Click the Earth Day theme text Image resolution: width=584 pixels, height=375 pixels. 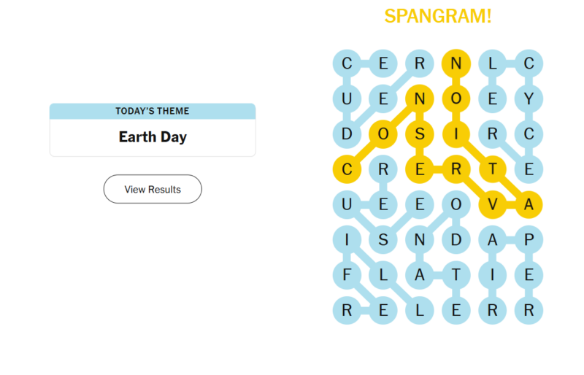click(x=153, y=137)
